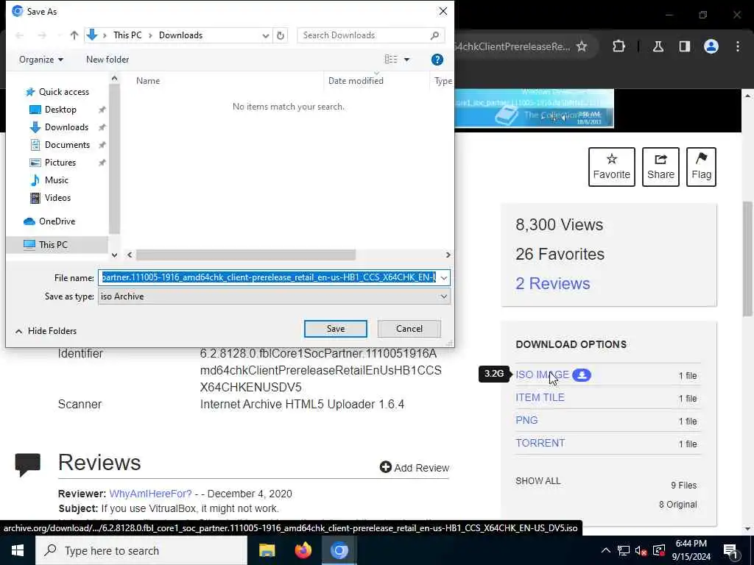
Task: Click the taskbar search box
Action: pyautogui.click(x=141, y=550)
